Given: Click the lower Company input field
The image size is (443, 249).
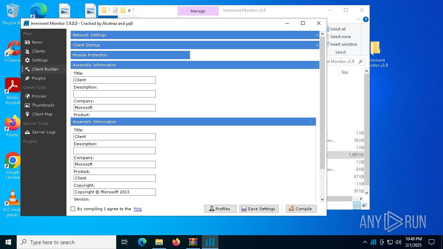Looking at the screenshot, I should point(115,164).
